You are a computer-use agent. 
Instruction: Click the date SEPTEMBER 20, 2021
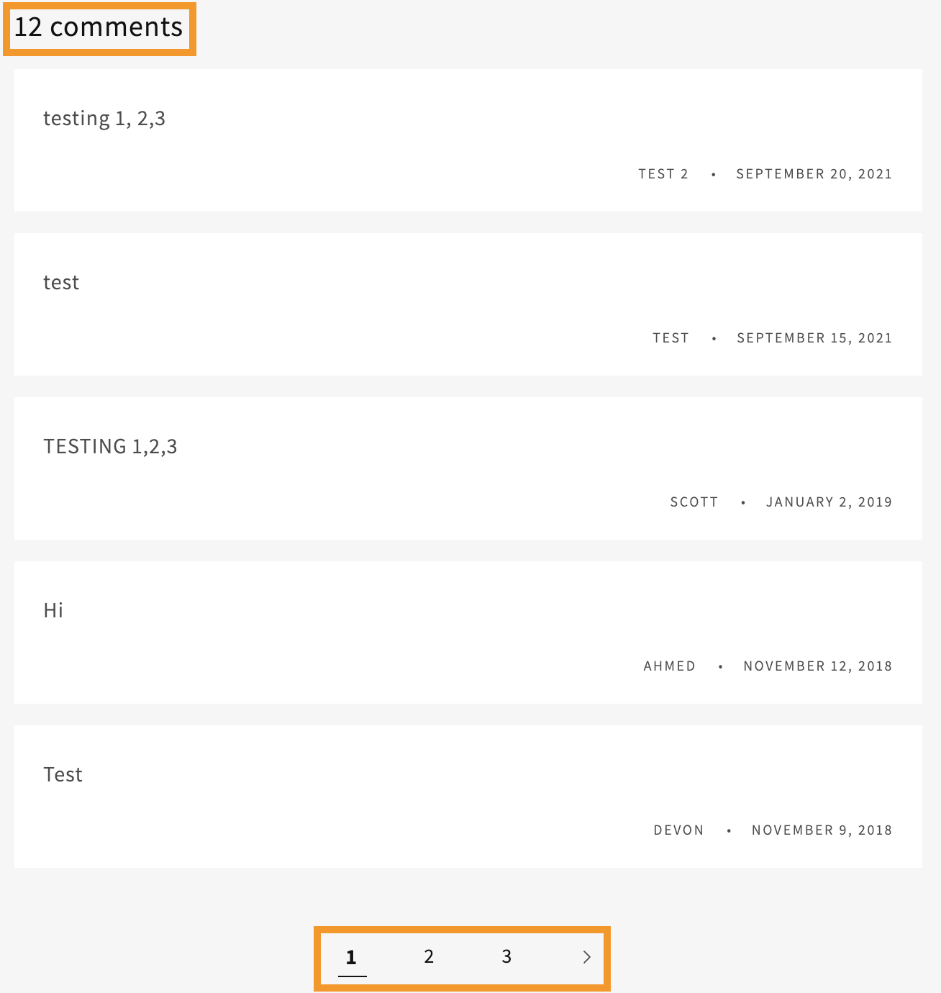(814, 173)
